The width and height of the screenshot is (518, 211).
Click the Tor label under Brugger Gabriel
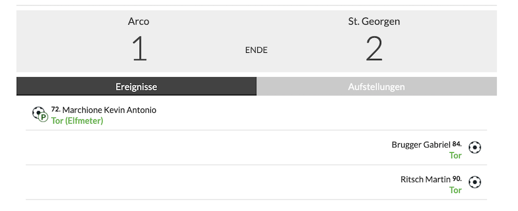click(x=455, y=155)
